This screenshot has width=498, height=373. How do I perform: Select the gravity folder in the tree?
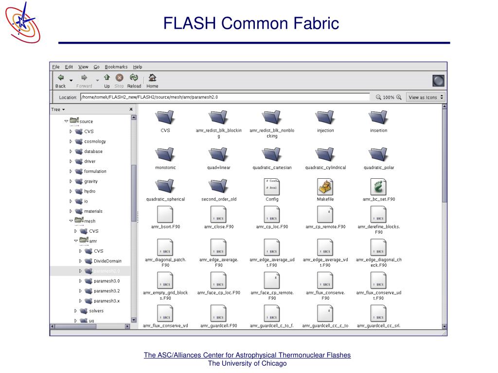tap(87, 182)
